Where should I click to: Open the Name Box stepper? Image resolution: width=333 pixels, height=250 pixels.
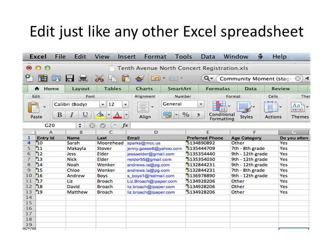(x=80, y=126)
